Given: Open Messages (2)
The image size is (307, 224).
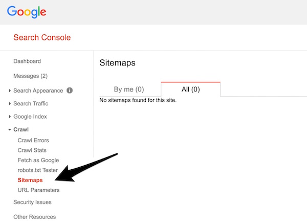Looking at the screenshot, I should point(31,76).
